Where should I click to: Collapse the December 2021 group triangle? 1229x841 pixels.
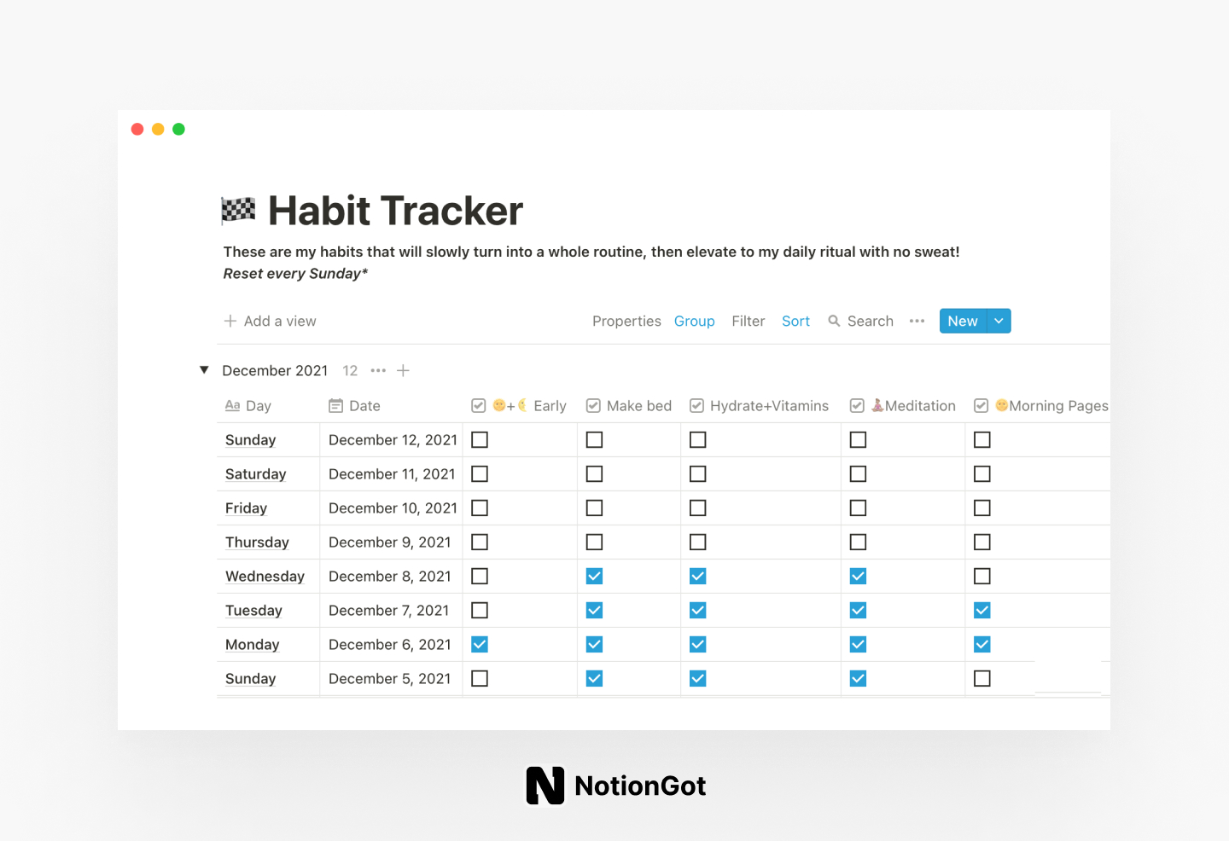(204, 369)
